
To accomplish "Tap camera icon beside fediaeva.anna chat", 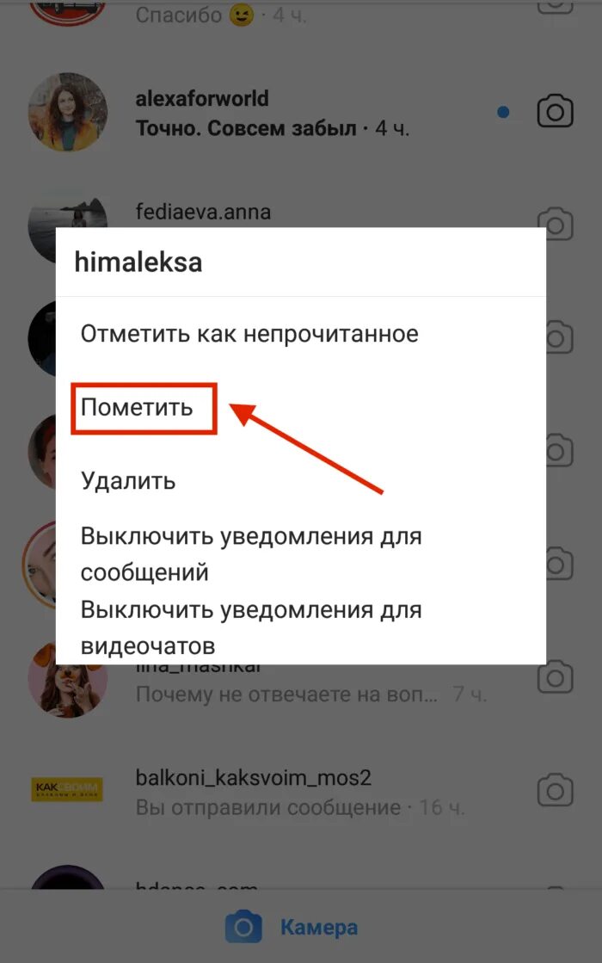I will [x=555, y=223].
